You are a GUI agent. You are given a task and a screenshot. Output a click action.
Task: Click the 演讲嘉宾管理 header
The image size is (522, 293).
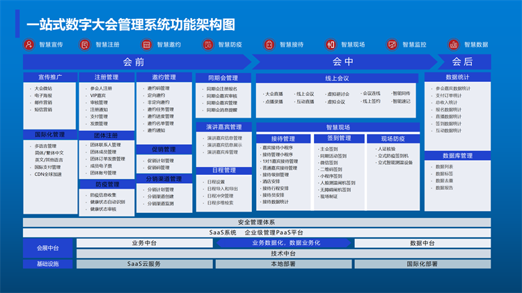pyautogui.click(x=223, y=127)
